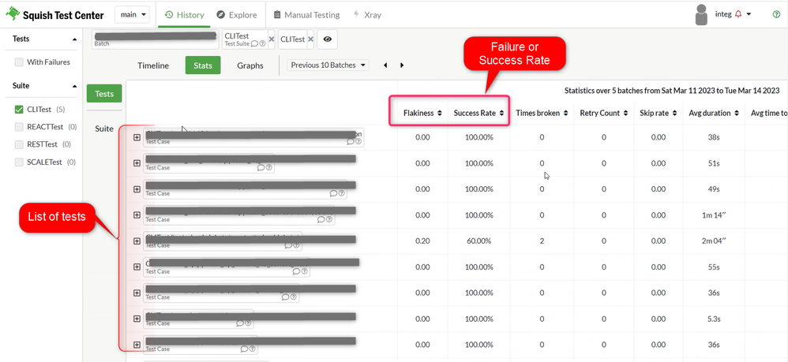Switch to the Graphs view

coord(250,65)
